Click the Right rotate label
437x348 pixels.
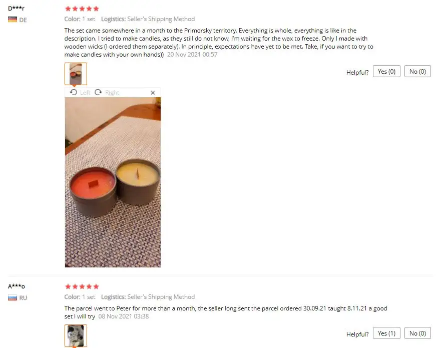(112, 93)
